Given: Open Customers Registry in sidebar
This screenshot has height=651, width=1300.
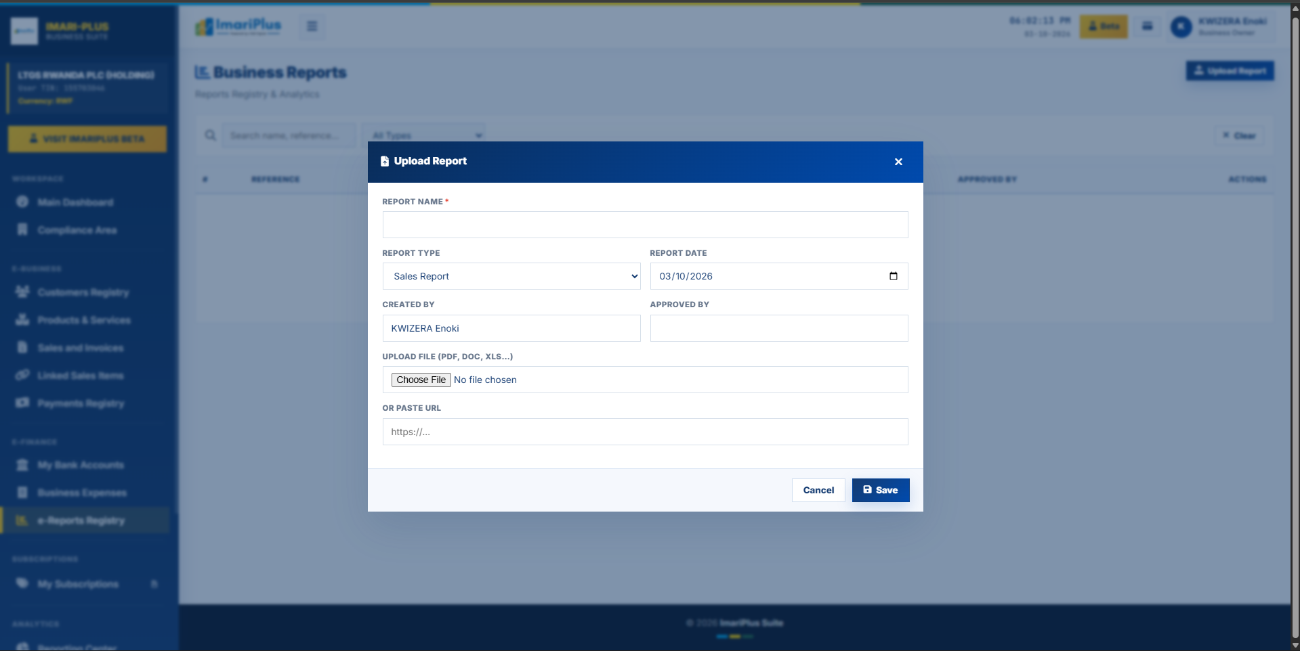Looking at the screenshot, I should tap(83, 292).
